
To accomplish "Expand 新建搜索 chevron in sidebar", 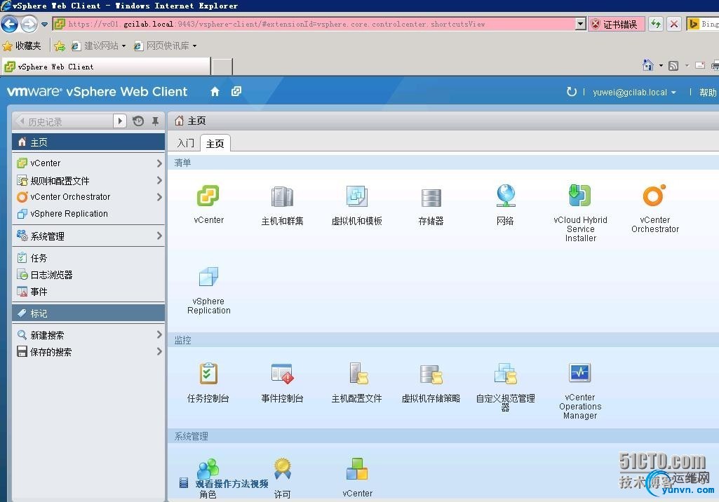I will click(x=159, y=334).
